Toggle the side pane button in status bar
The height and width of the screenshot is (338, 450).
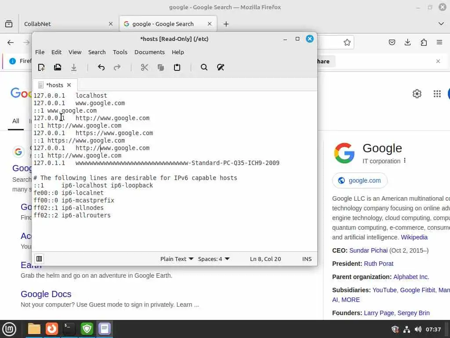[x=39, y=259]
